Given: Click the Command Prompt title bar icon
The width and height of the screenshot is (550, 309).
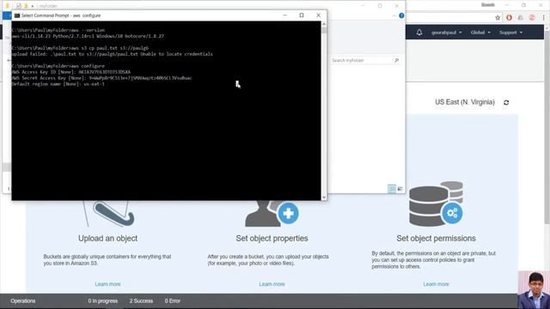Looking at the screenshot, I should [x=17, y=15].
